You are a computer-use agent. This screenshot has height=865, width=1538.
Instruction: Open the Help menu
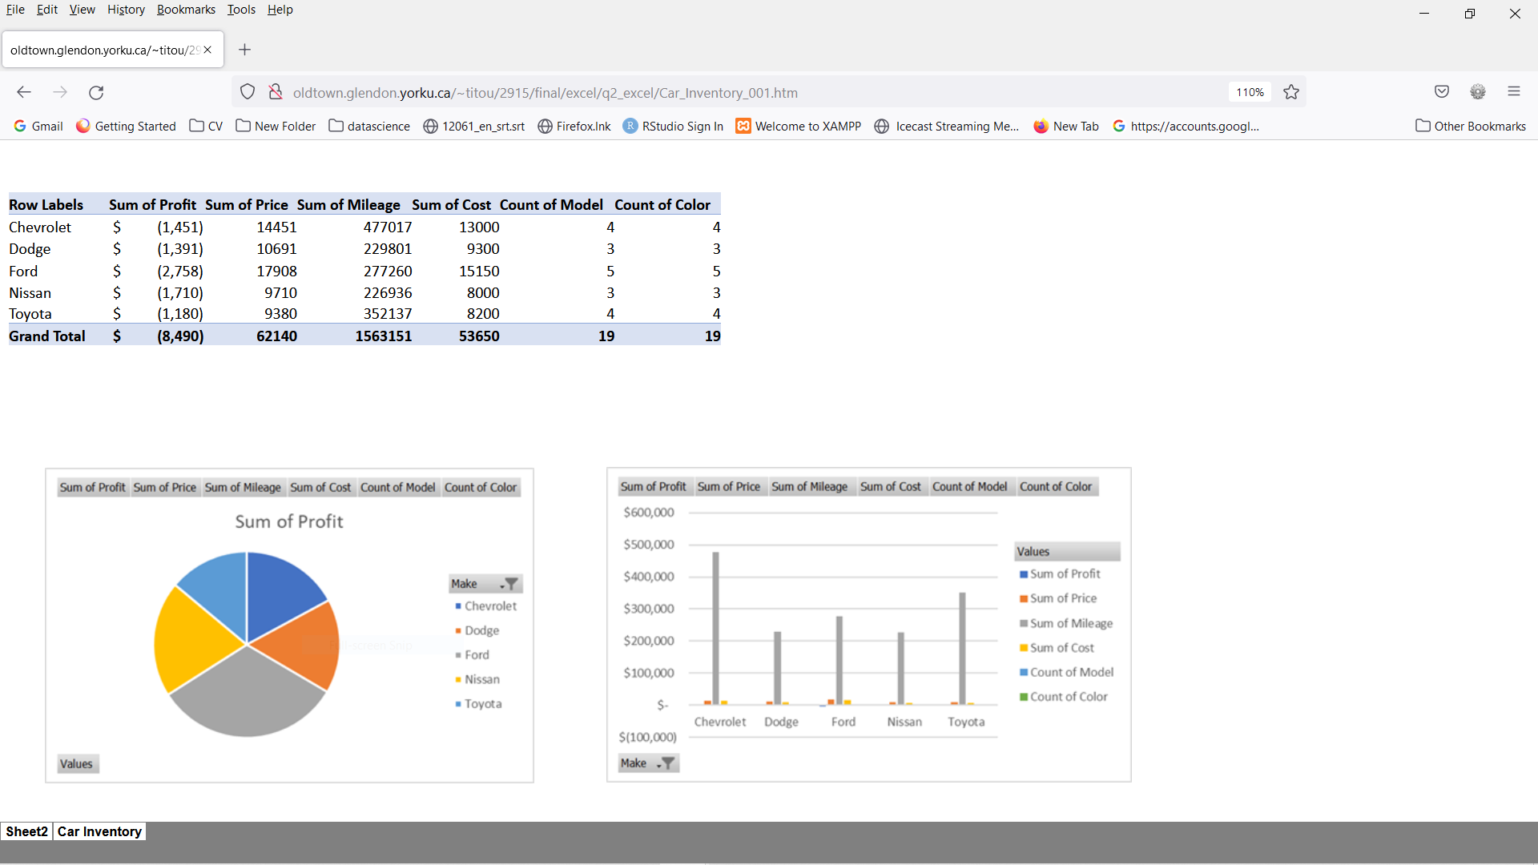click(280, 10)
